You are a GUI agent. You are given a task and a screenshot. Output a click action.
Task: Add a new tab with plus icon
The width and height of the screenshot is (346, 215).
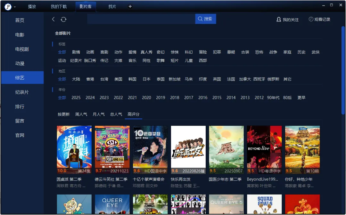click(130, 7)
